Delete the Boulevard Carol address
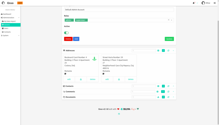Viewport: 219px width, 125px height. coord(93,79)
